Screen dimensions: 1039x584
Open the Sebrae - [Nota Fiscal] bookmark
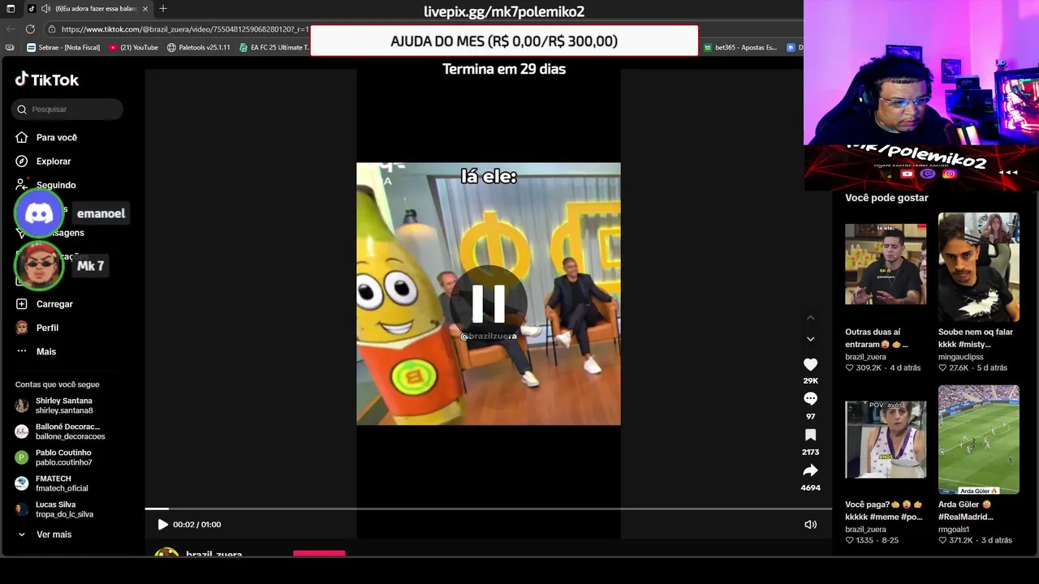63,48
